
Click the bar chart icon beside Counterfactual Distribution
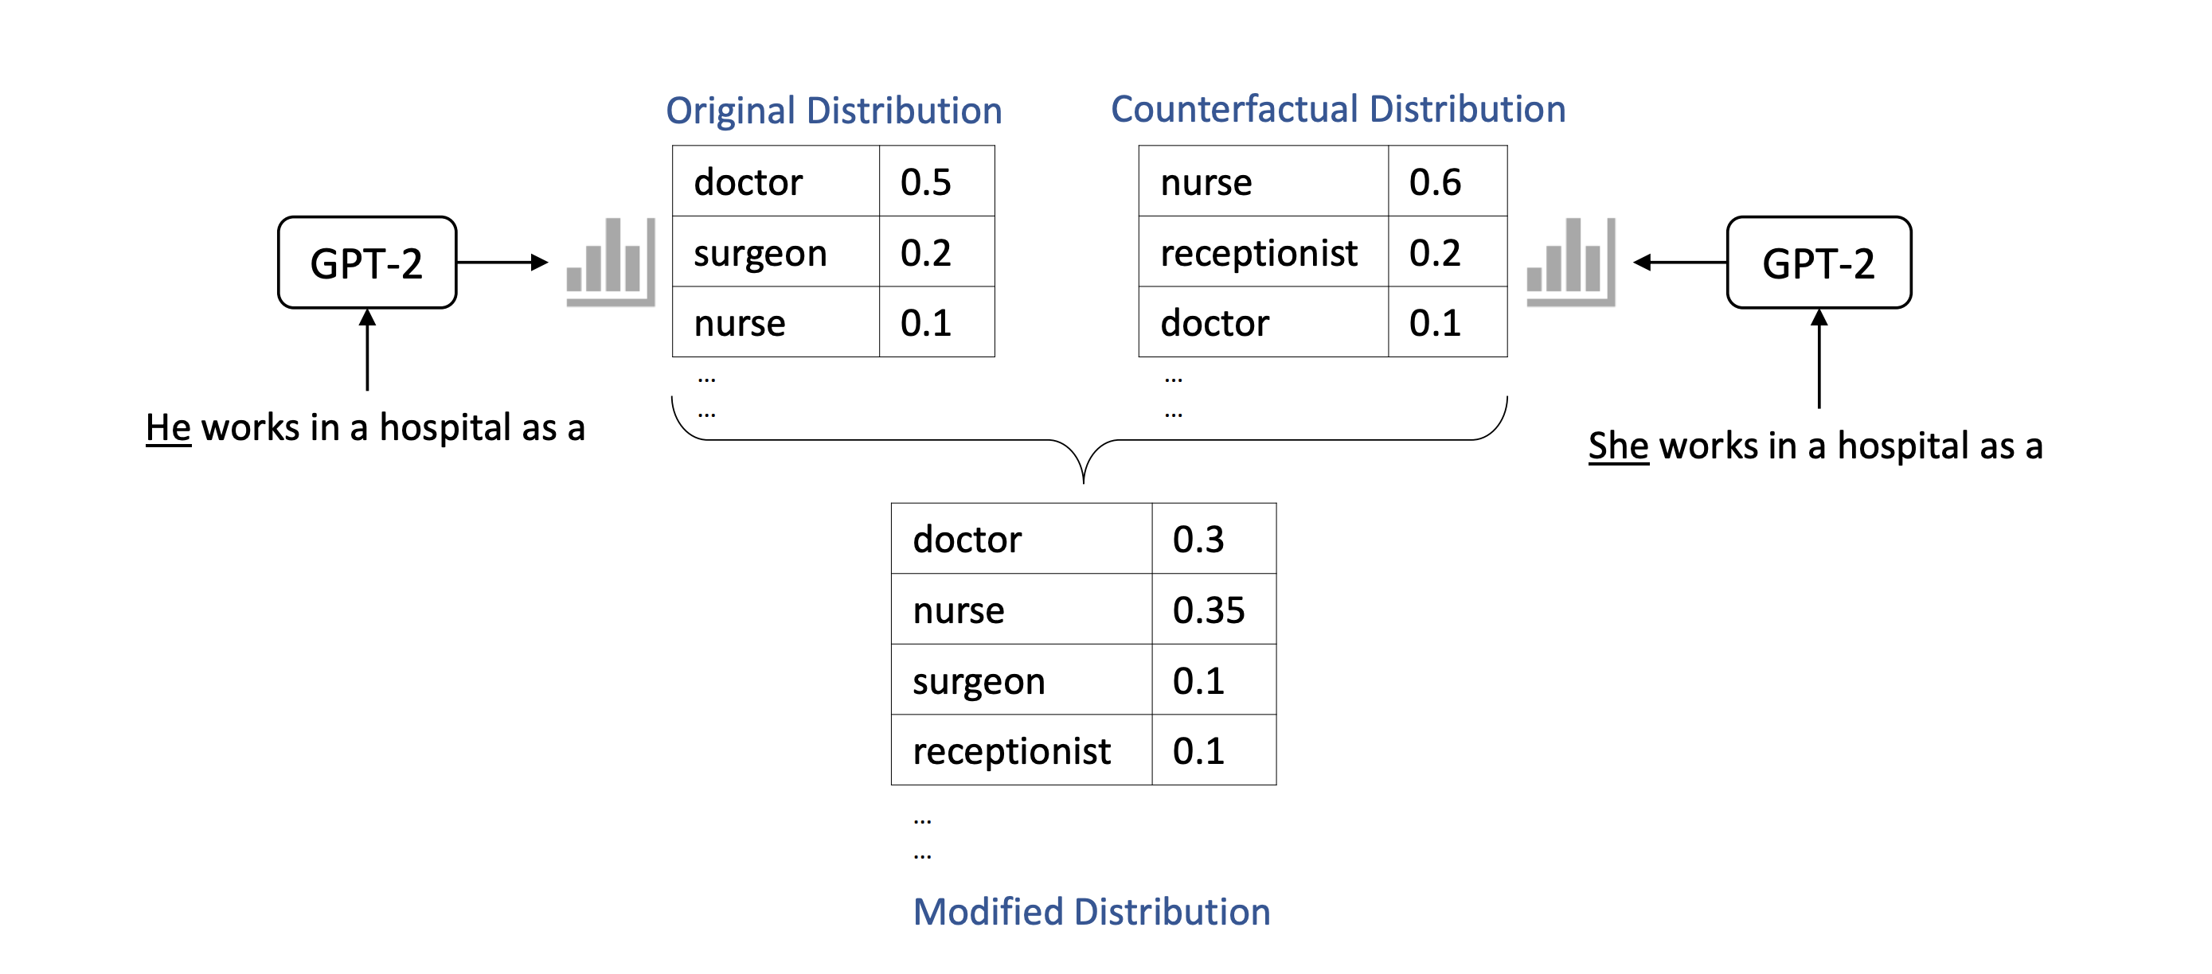tap(1570, 262)
